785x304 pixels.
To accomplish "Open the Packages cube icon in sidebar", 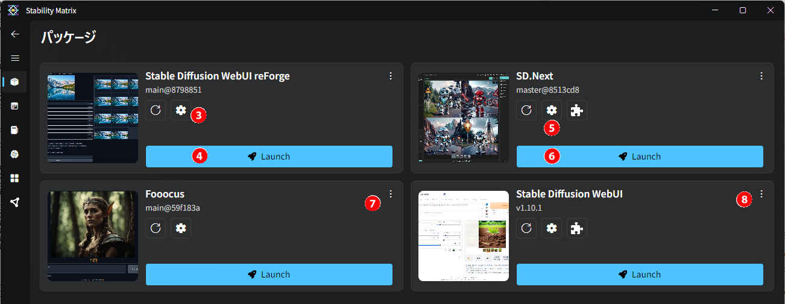I will pos(15,82).
